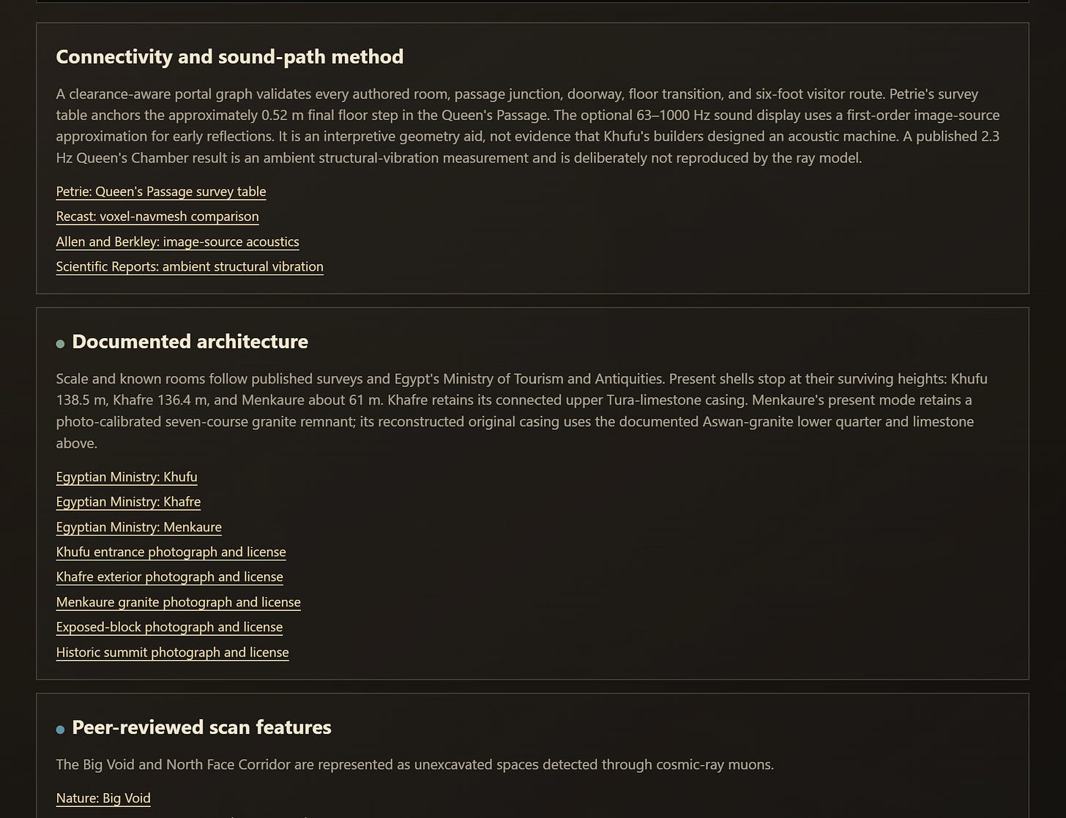Click the Big Void muon description sentence
Viewport: 1066px width, 818px height.
415,765
